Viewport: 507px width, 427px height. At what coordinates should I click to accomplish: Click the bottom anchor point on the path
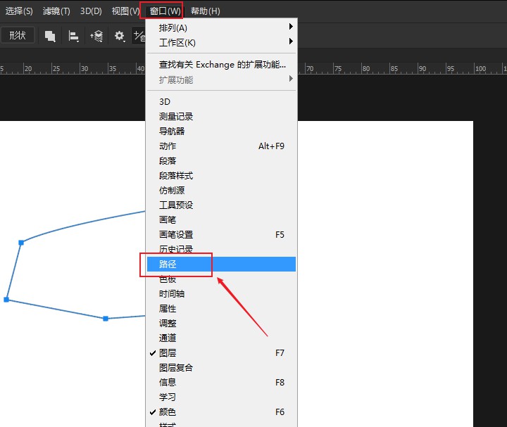pyautogui.click(x=106, y=319)
